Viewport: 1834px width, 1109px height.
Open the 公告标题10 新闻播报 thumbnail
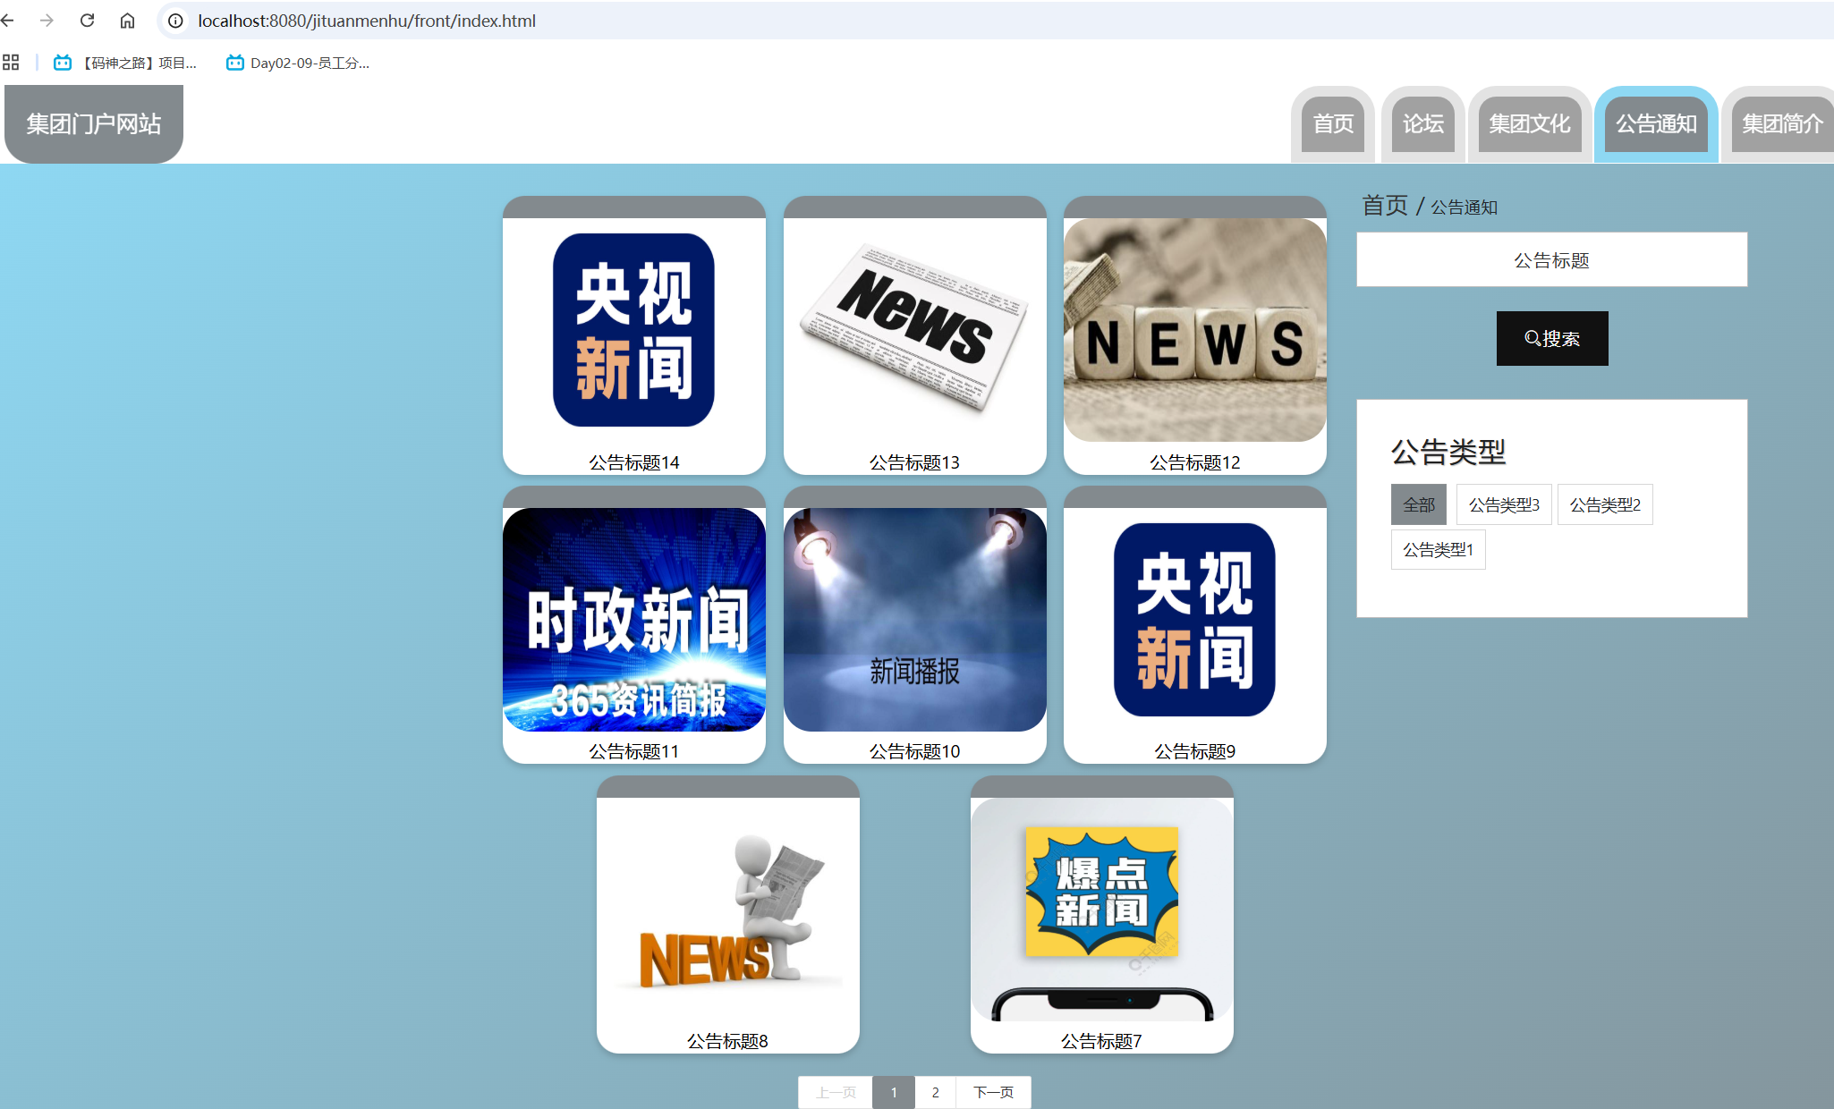pyautogui.click(x=914, y=620)
